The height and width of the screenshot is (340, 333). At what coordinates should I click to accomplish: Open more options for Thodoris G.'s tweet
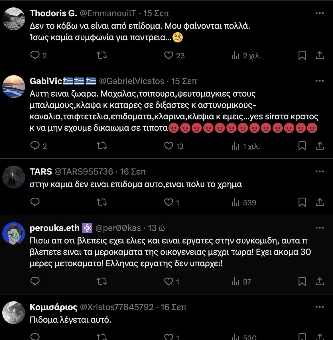320,13
